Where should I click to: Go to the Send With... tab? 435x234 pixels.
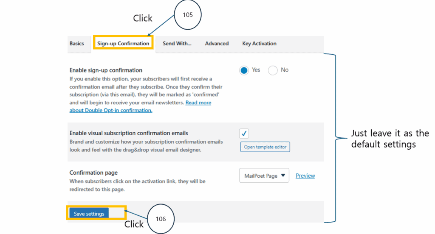click(x=177, y=44)
